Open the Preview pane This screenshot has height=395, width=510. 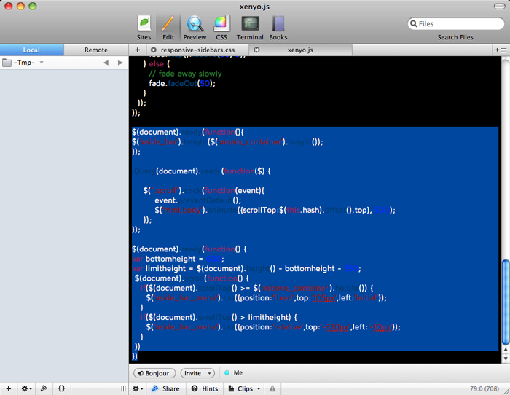pos(195,28)
